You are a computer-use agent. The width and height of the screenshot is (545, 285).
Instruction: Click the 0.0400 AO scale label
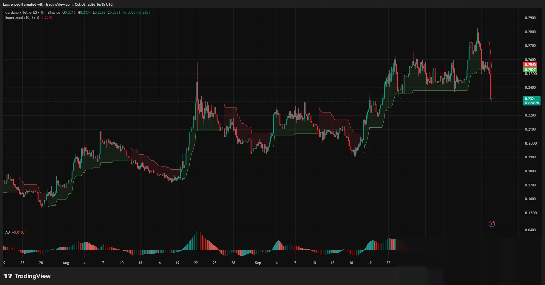[x=530, y=230]
